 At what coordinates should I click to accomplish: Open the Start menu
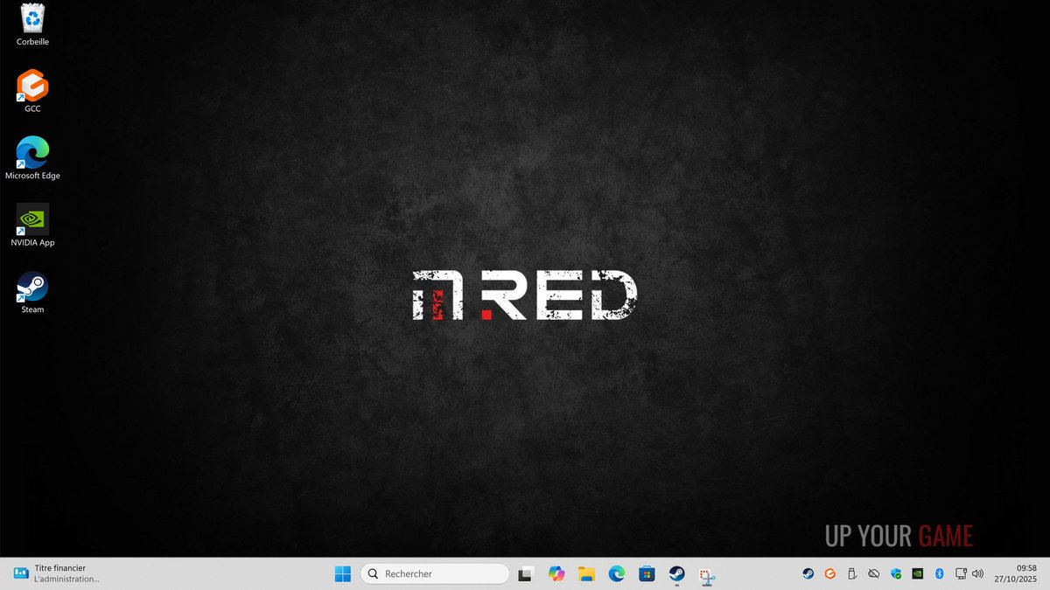(x=342, y=573)
